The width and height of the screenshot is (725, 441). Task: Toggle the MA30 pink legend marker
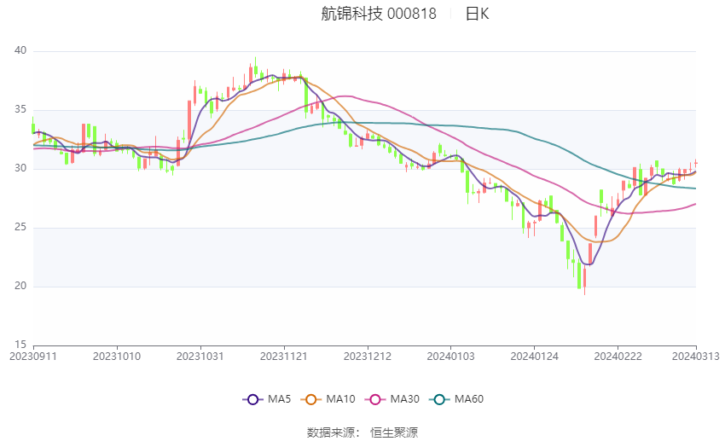tap(373, 399)
